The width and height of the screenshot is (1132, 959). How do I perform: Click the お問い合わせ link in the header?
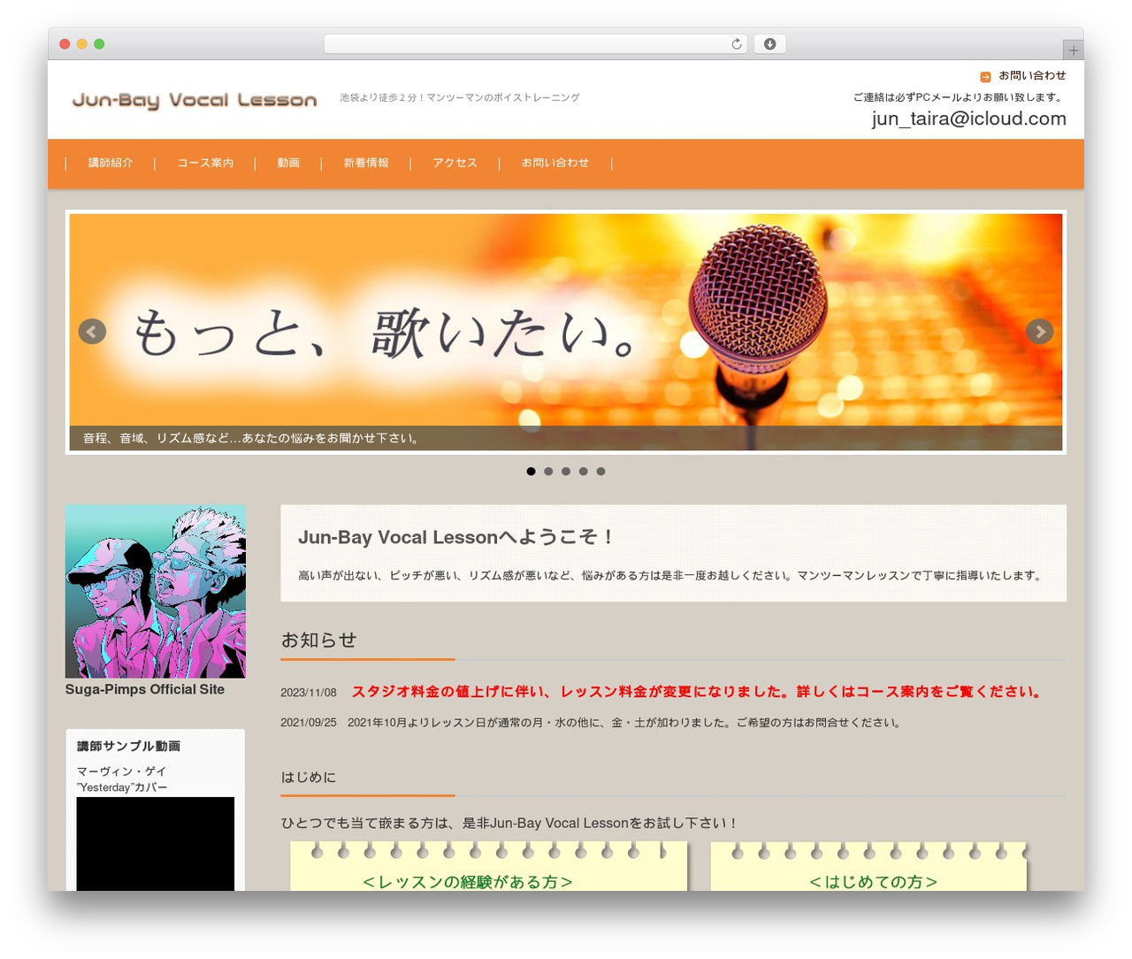click(1032, 76)
